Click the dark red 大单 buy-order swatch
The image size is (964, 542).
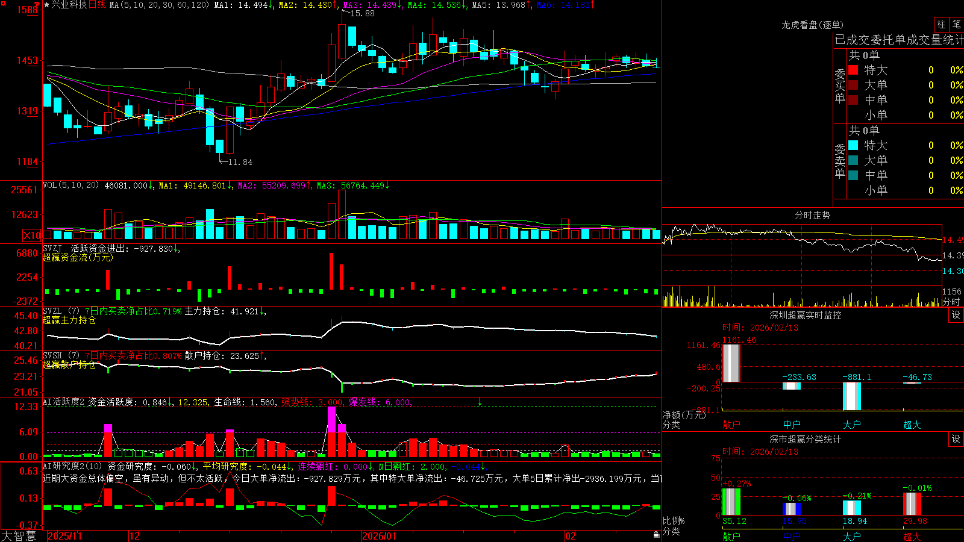853,85
